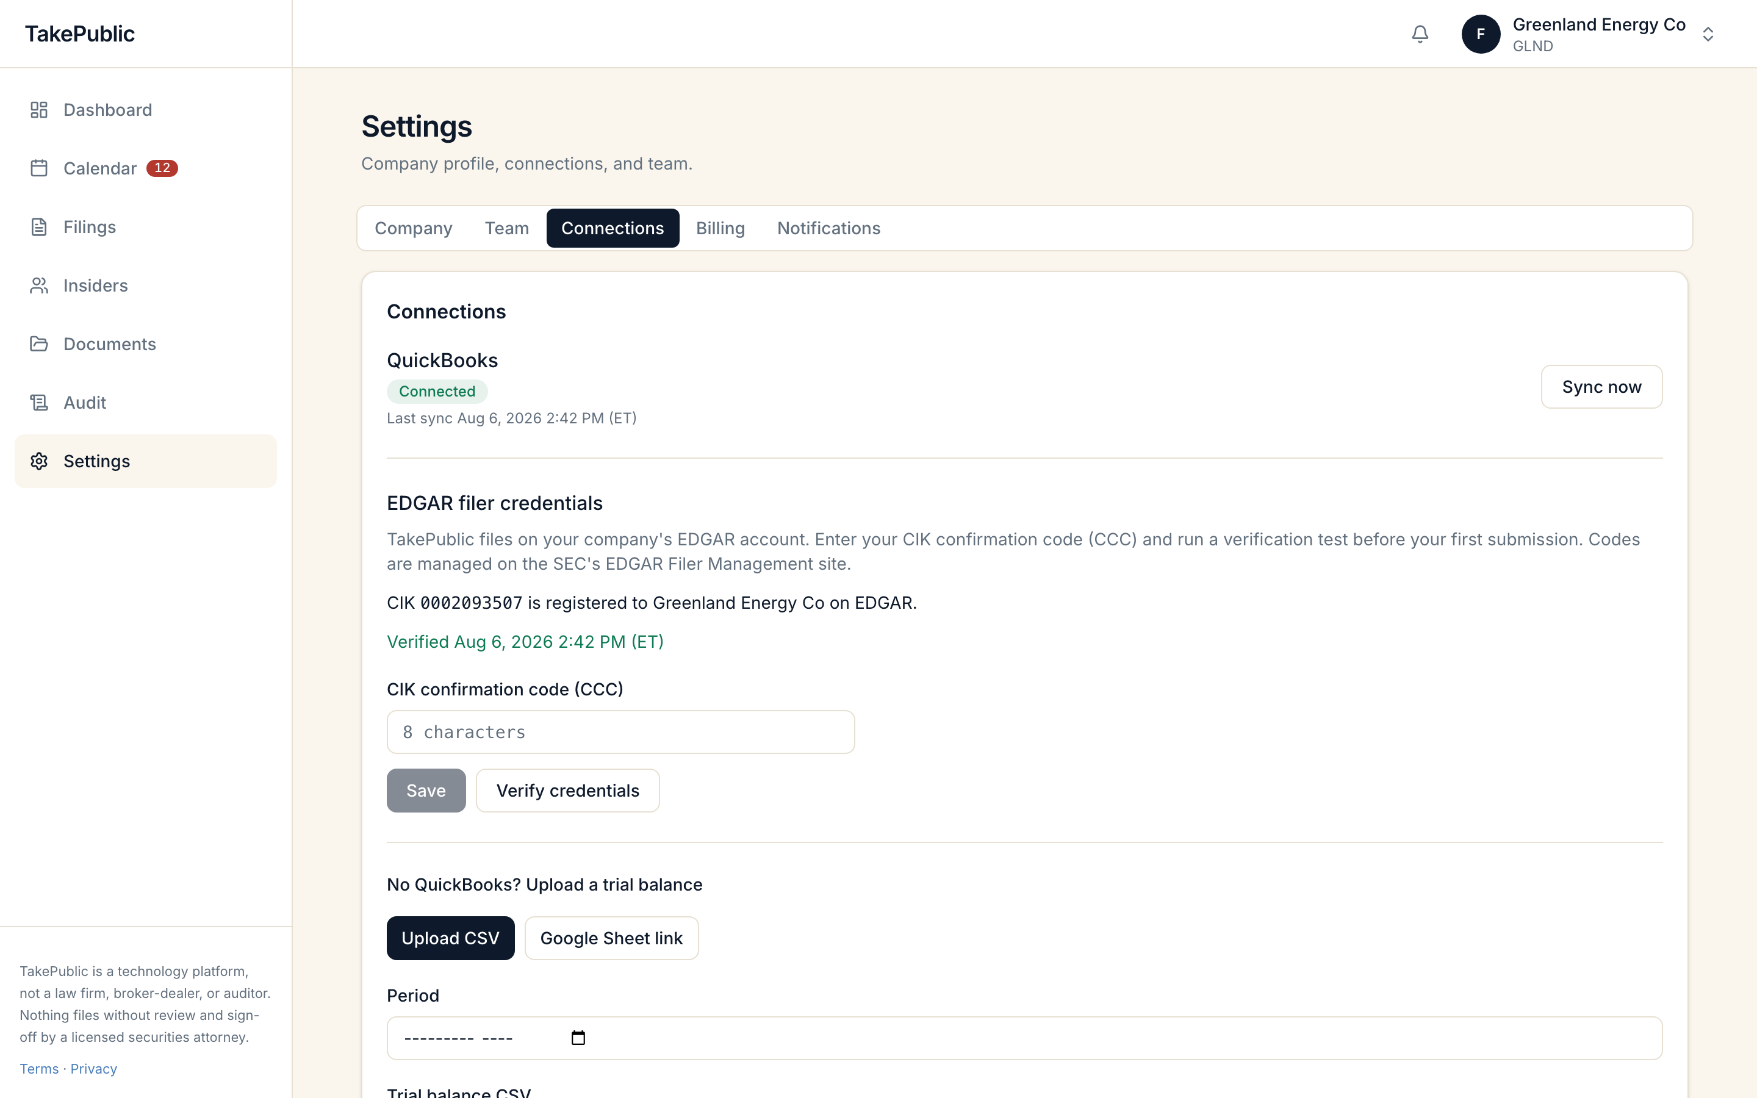This screenshot has width=1757, height=1098.
Task: Select the Connections tab
Action: pos(613,228)
